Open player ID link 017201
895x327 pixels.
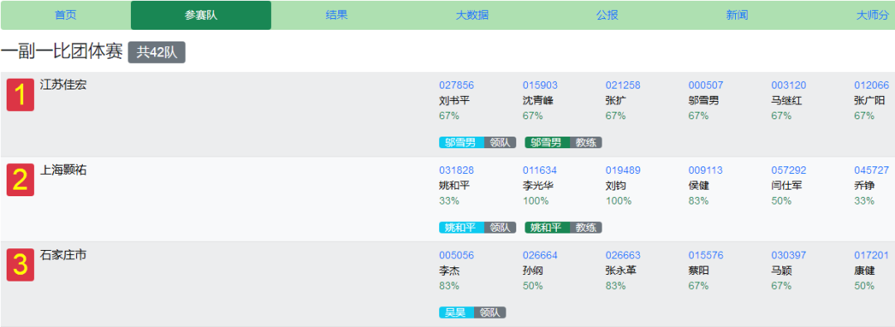coord(872,256)
